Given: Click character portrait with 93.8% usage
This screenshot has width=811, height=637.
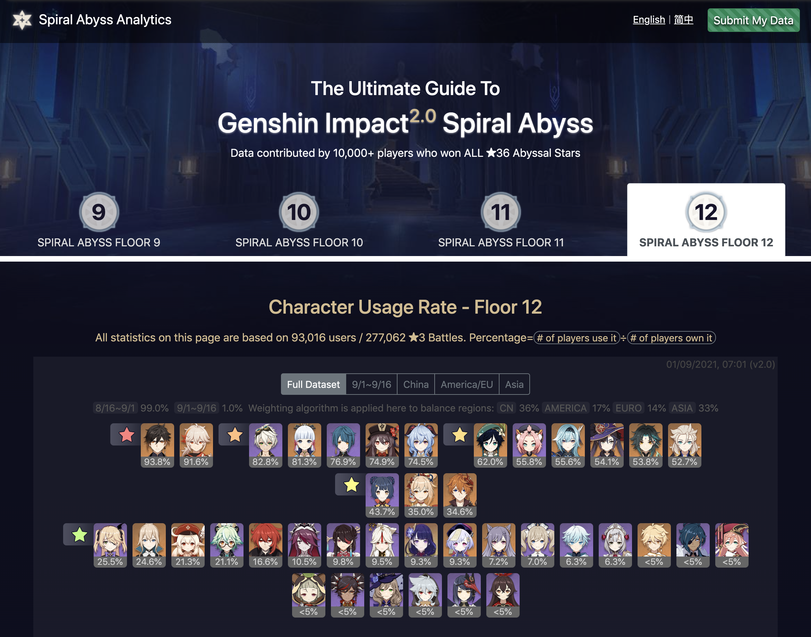Looking at the screenshot, I should tap(157, 445).
